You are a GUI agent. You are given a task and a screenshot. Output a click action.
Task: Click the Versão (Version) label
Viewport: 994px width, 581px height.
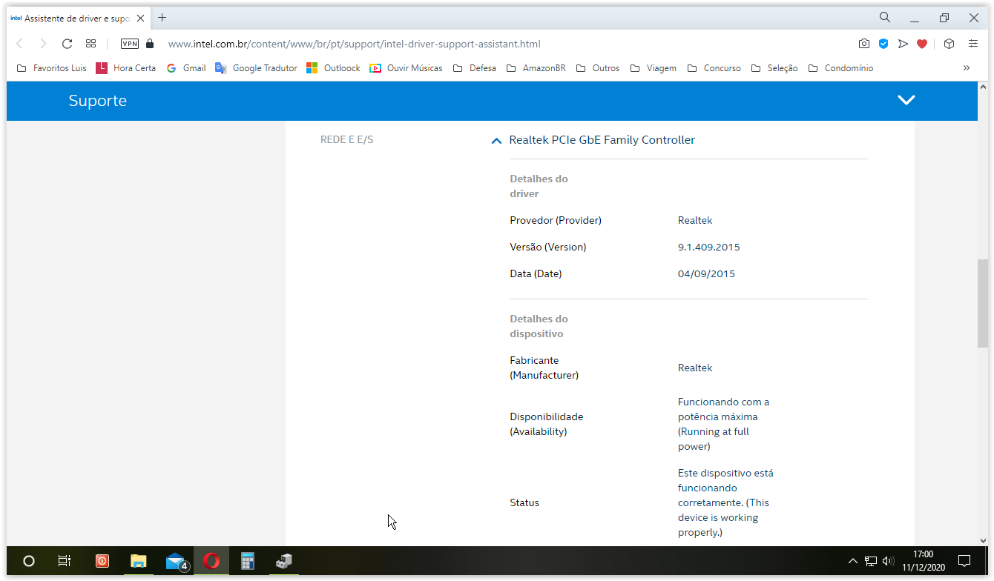(x=547, y=247)
